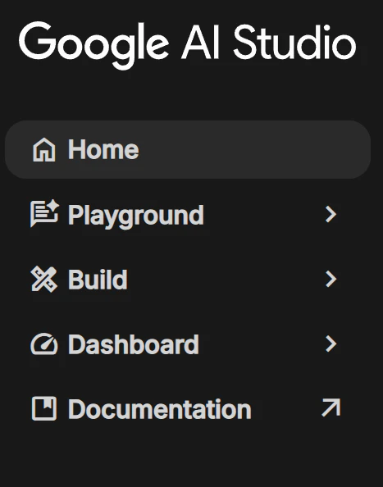Click the Google AI Studio logo
The image size is (383, 487).
(x=187, y=44)
